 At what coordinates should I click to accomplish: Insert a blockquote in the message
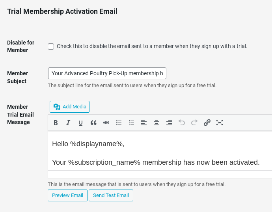click(x=93, y=123)
